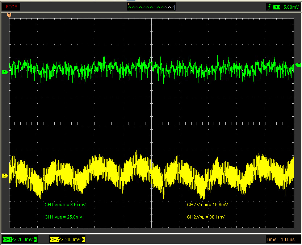The height and width of the screenshot is (245, 302).
Task: Click the 5.80mV trigger level value
Action: pyautogui.click(x=291, y=7)
